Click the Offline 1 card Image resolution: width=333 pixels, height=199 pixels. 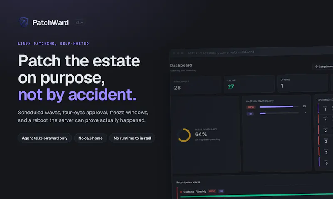coord(303,83)
